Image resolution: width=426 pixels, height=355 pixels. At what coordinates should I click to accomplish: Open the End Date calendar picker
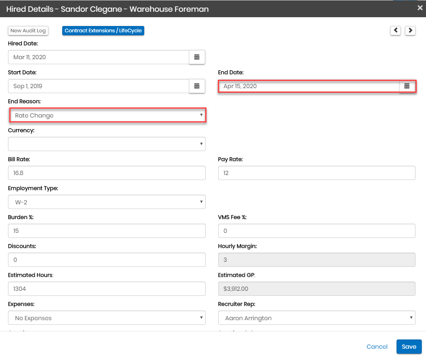(407, 86)
